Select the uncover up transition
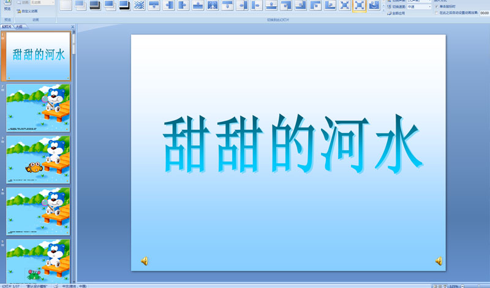The width and height of the screenshot is (490, 288). click(x=271, y=5)
